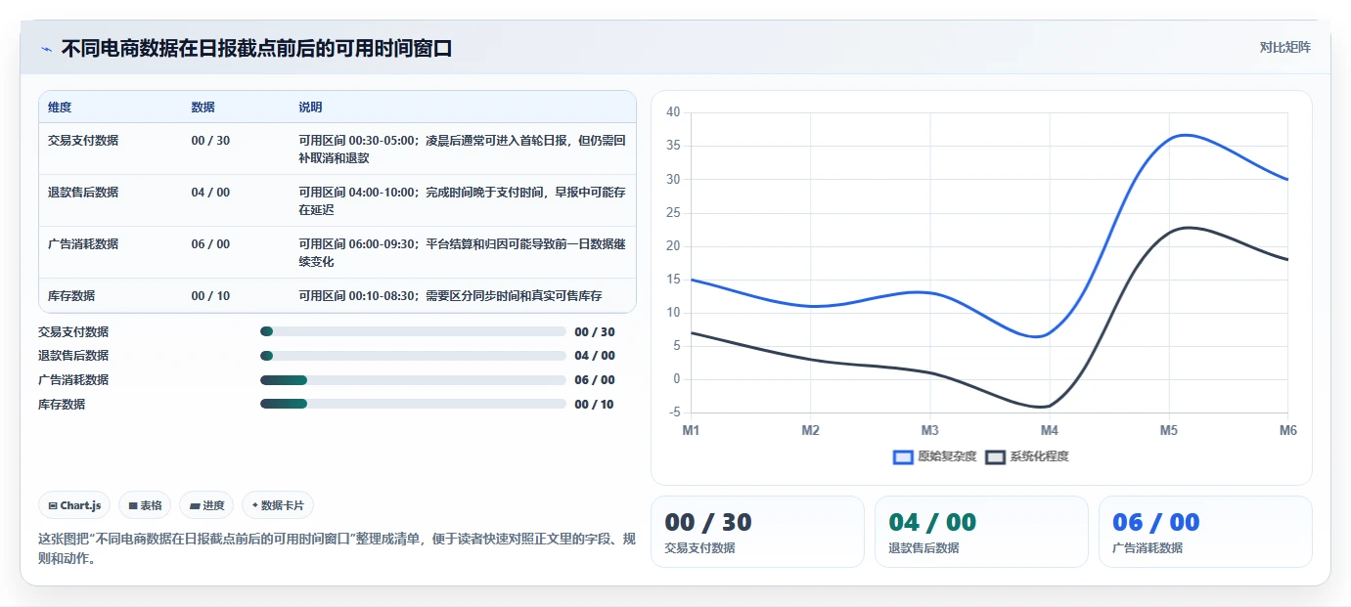Click table value 00 / 10
The image size is (1351, 607).
210,296
